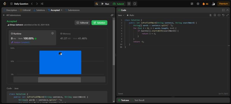Collapse the Code panel chevron
This screenshot has height=104, width=231.
click(228, 10)
